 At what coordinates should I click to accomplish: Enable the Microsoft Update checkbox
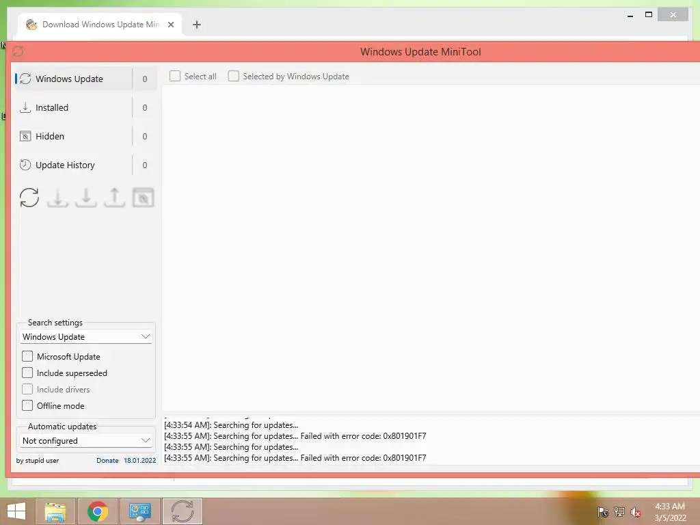click(x=27, y=356)
